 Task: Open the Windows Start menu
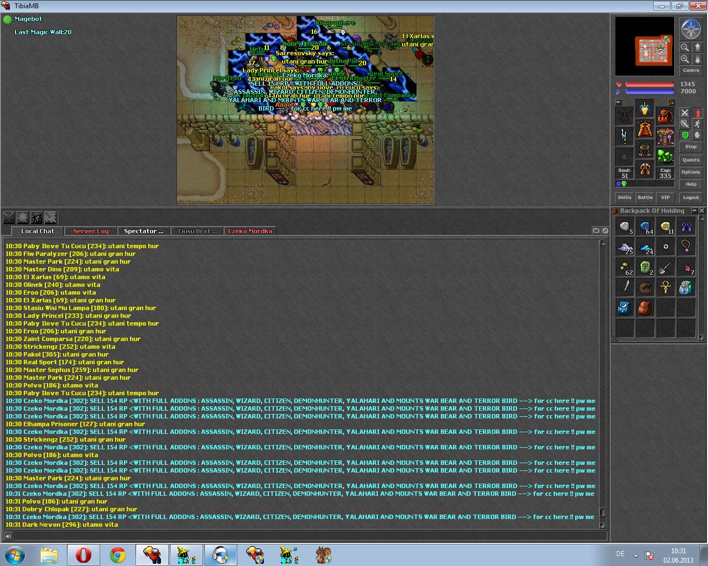(15, 554)
